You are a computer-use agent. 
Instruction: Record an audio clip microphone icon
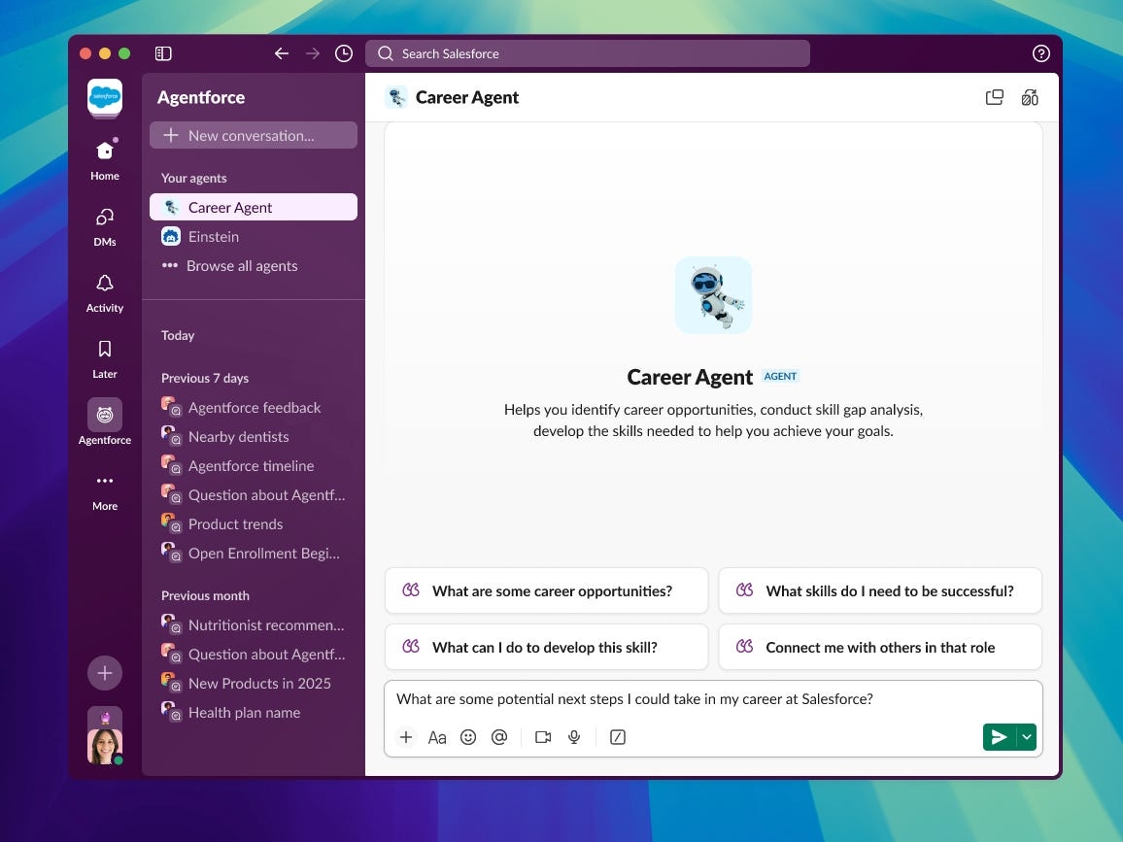pos(574,737)
